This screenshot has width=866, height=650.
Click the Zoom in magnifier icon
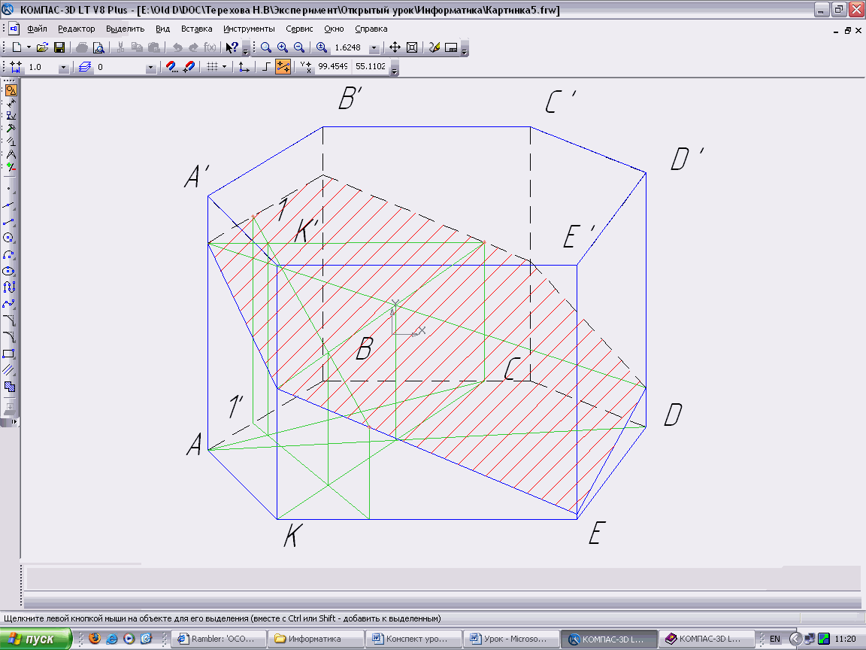[x=283, y=47]
